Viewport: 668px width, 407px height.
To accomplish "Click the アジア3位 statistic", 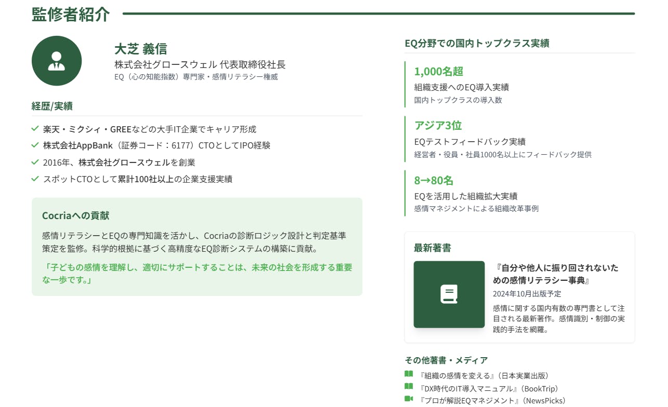I will click(x=437, y=126).
